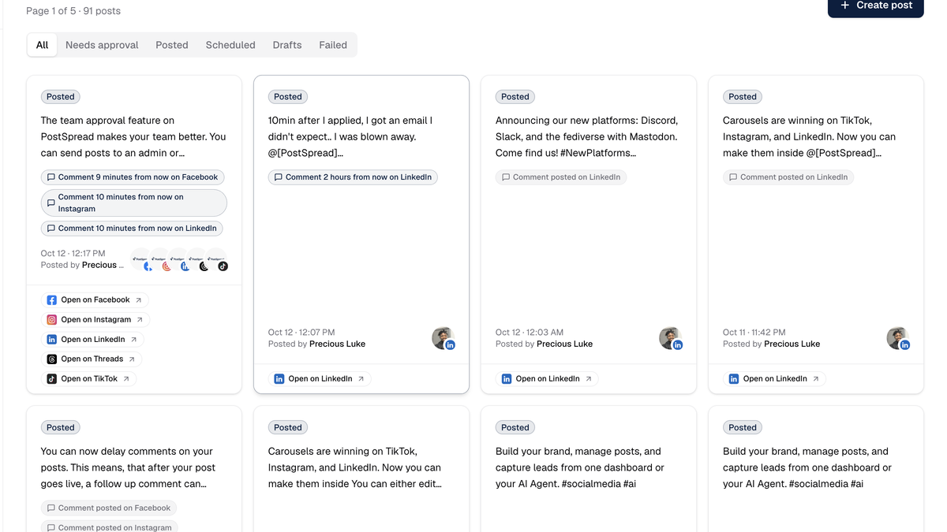The image size is (947, 532).
Task: Click the post text "You can now delay comments"
Action: click(128, 467)
